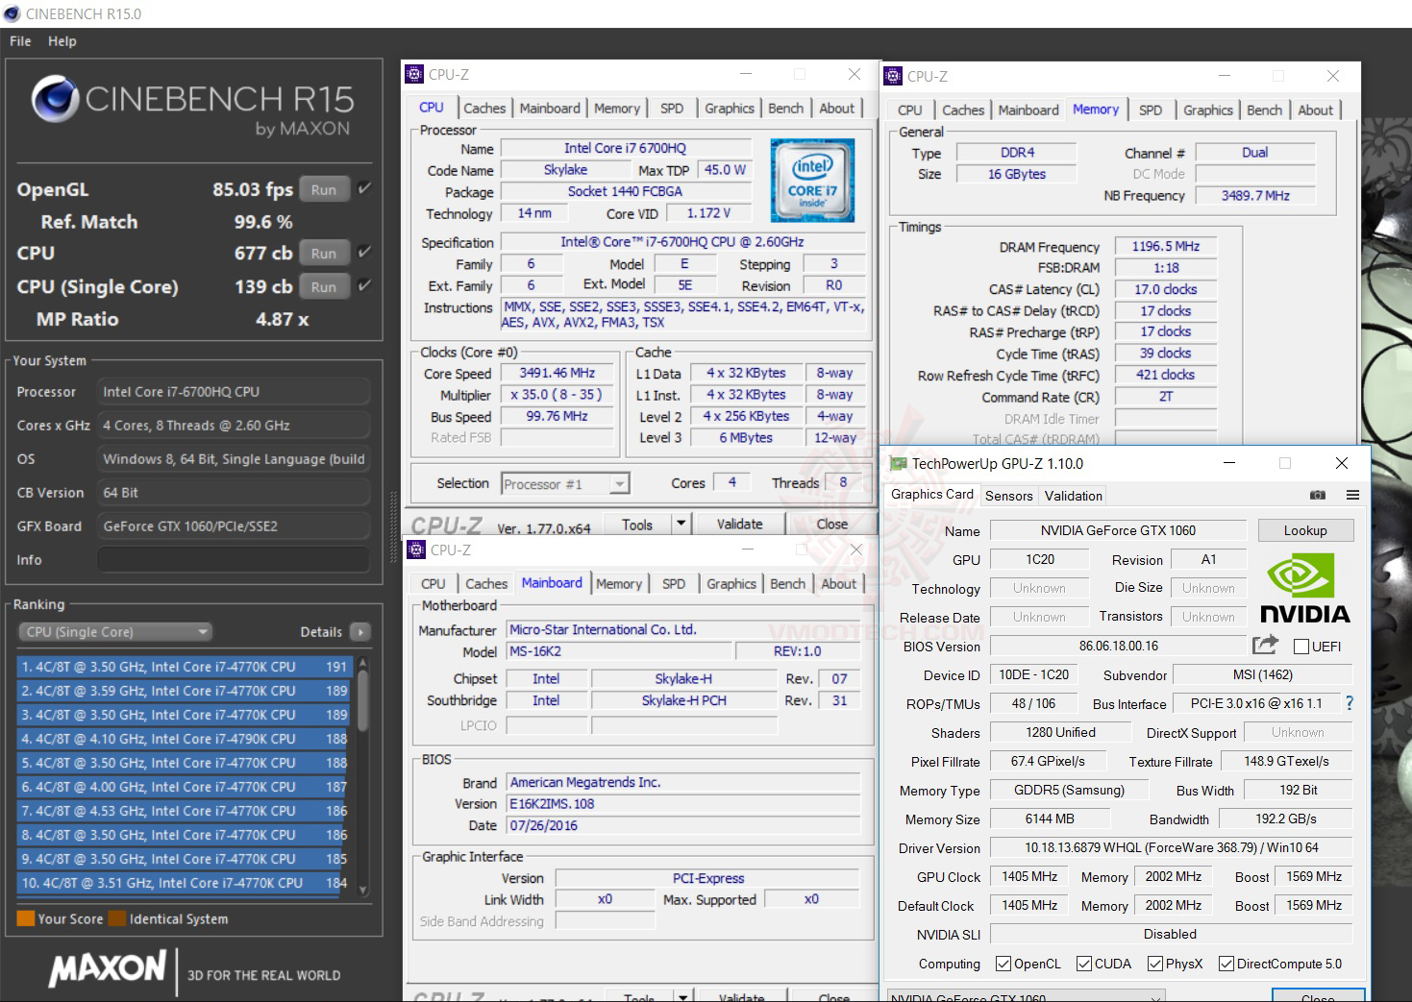Toggle the CUDA checkbox

coord(1084,964)
